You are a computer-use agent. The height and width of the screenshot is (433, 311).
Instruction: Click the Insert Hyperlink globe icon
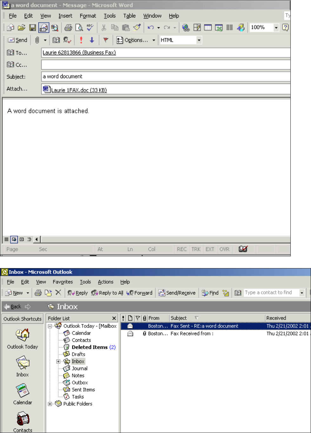tap(186, 28)
